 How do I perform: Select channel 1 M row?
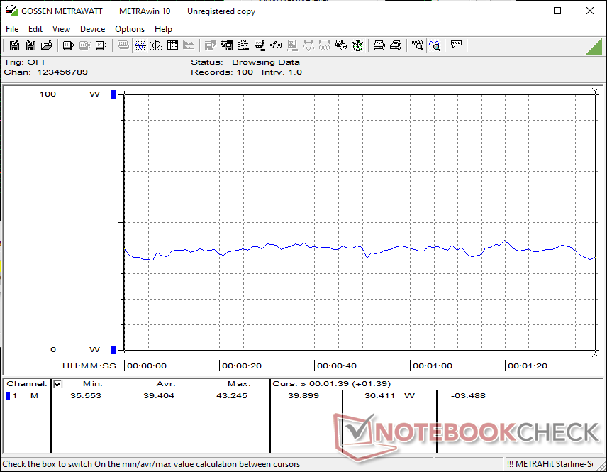click(x=25, y=395)
